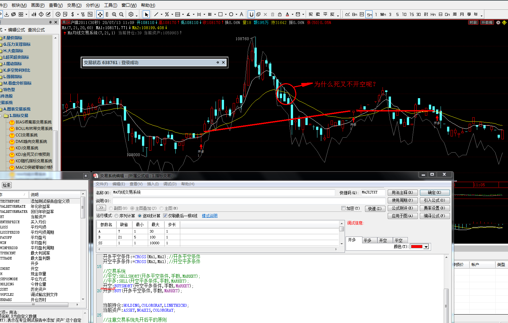Zoom out the chart with magnifier minus

(121, 14)
